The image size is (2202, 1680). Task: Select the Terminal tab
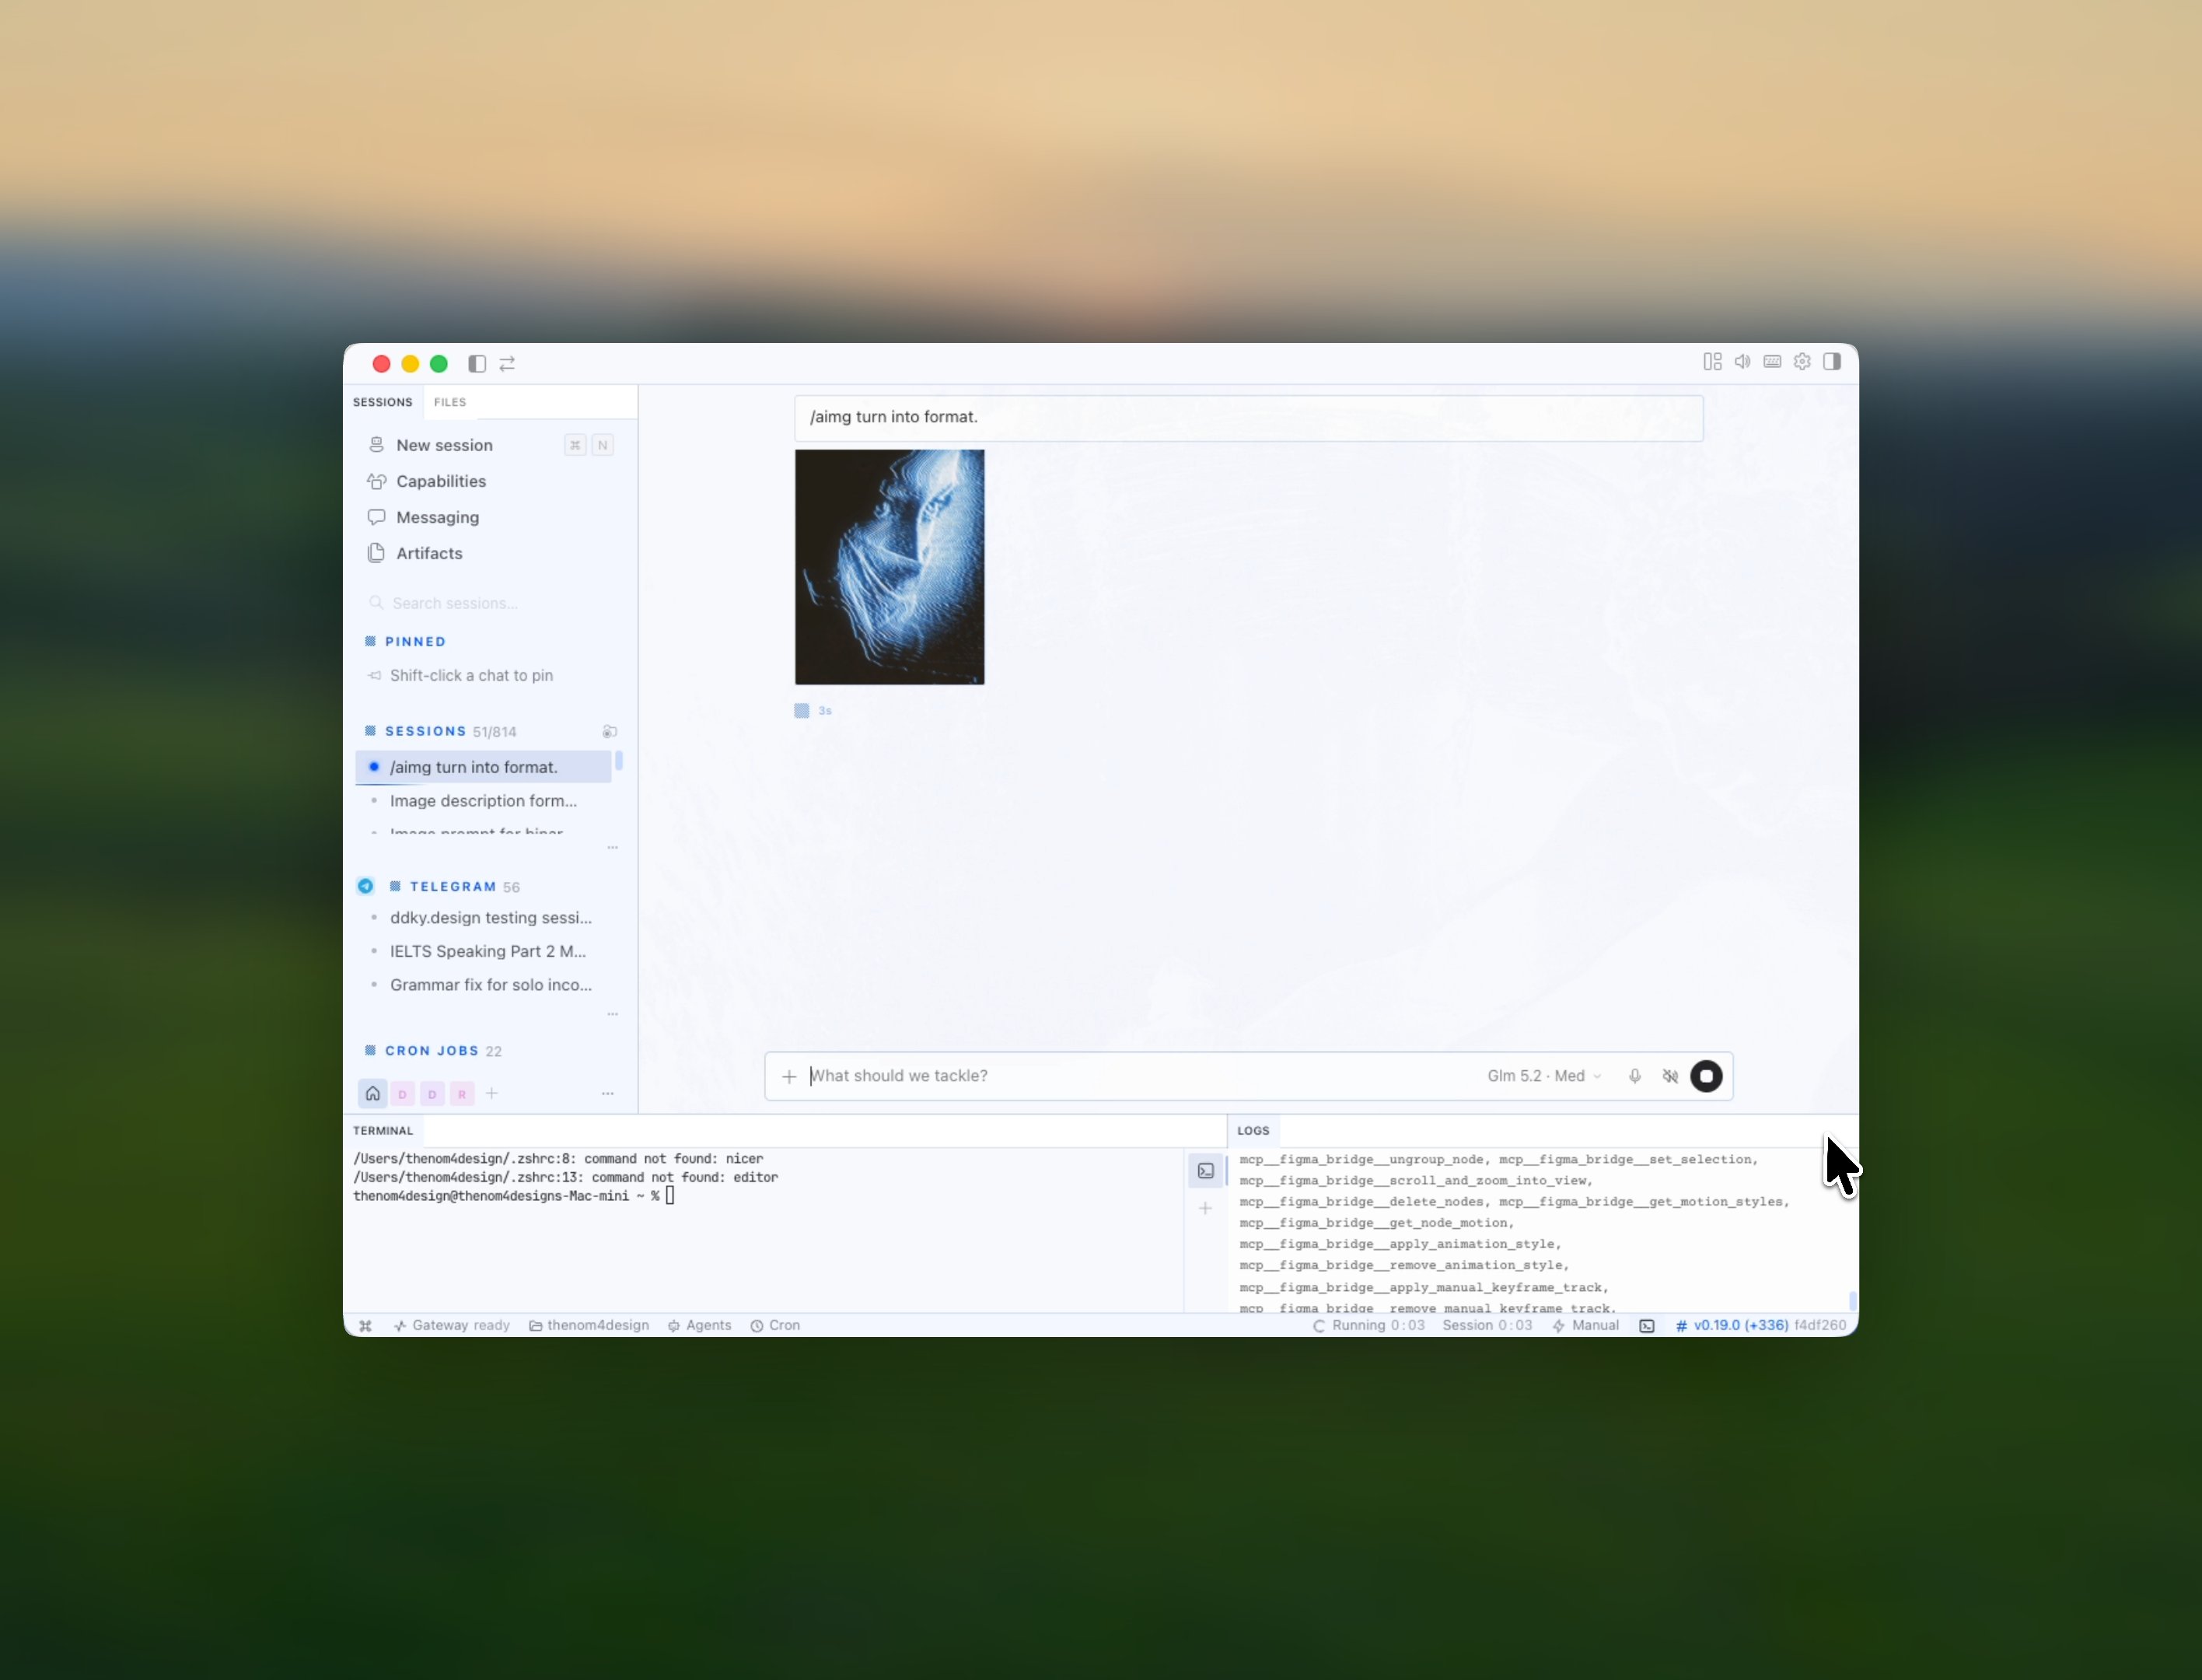(x=383, y=1131)
